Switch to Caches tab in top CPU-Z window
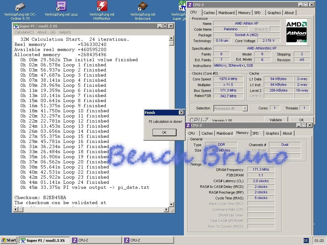Screen dimensions: 327x245 [x=209, y=13]
